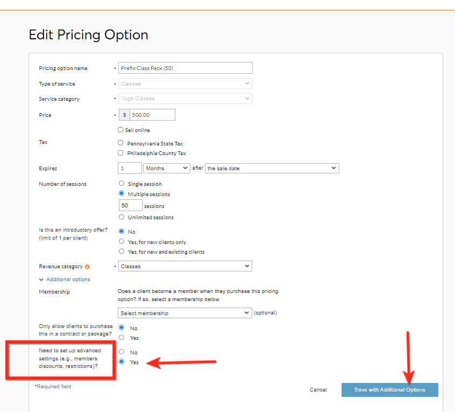Select 'Yes, for new clients only' option

pos(122,242)
